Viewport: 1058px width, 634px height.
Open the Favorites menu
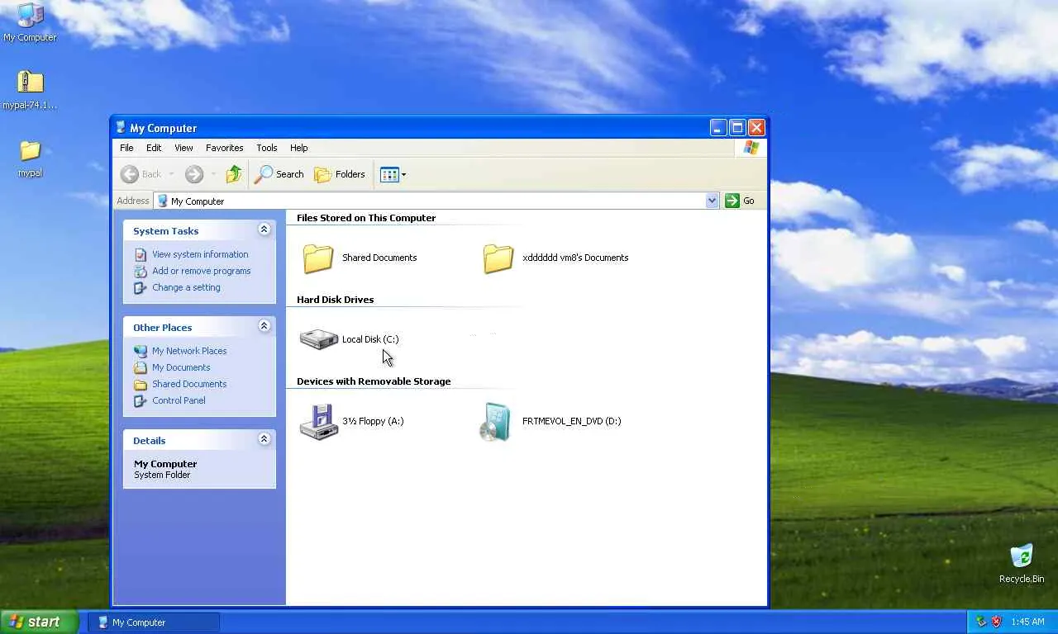point(225,148)
